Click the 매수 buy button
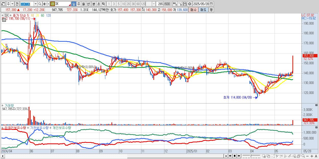Screen dimensions: 319x159 193,10
